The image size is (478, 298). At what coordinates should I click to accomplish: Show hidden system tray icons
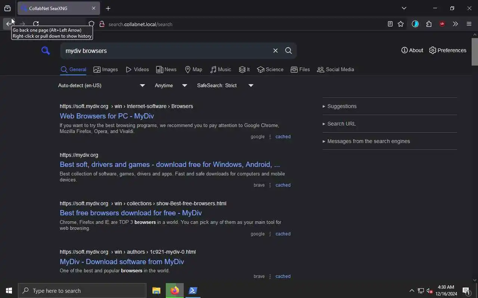click(x=412, y=291)
